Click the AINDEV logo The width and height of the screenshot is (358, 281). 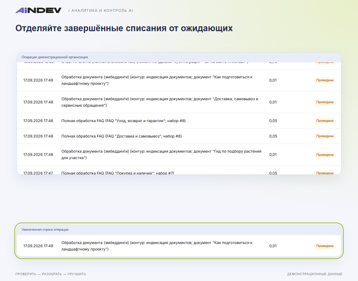coord(38,10)
